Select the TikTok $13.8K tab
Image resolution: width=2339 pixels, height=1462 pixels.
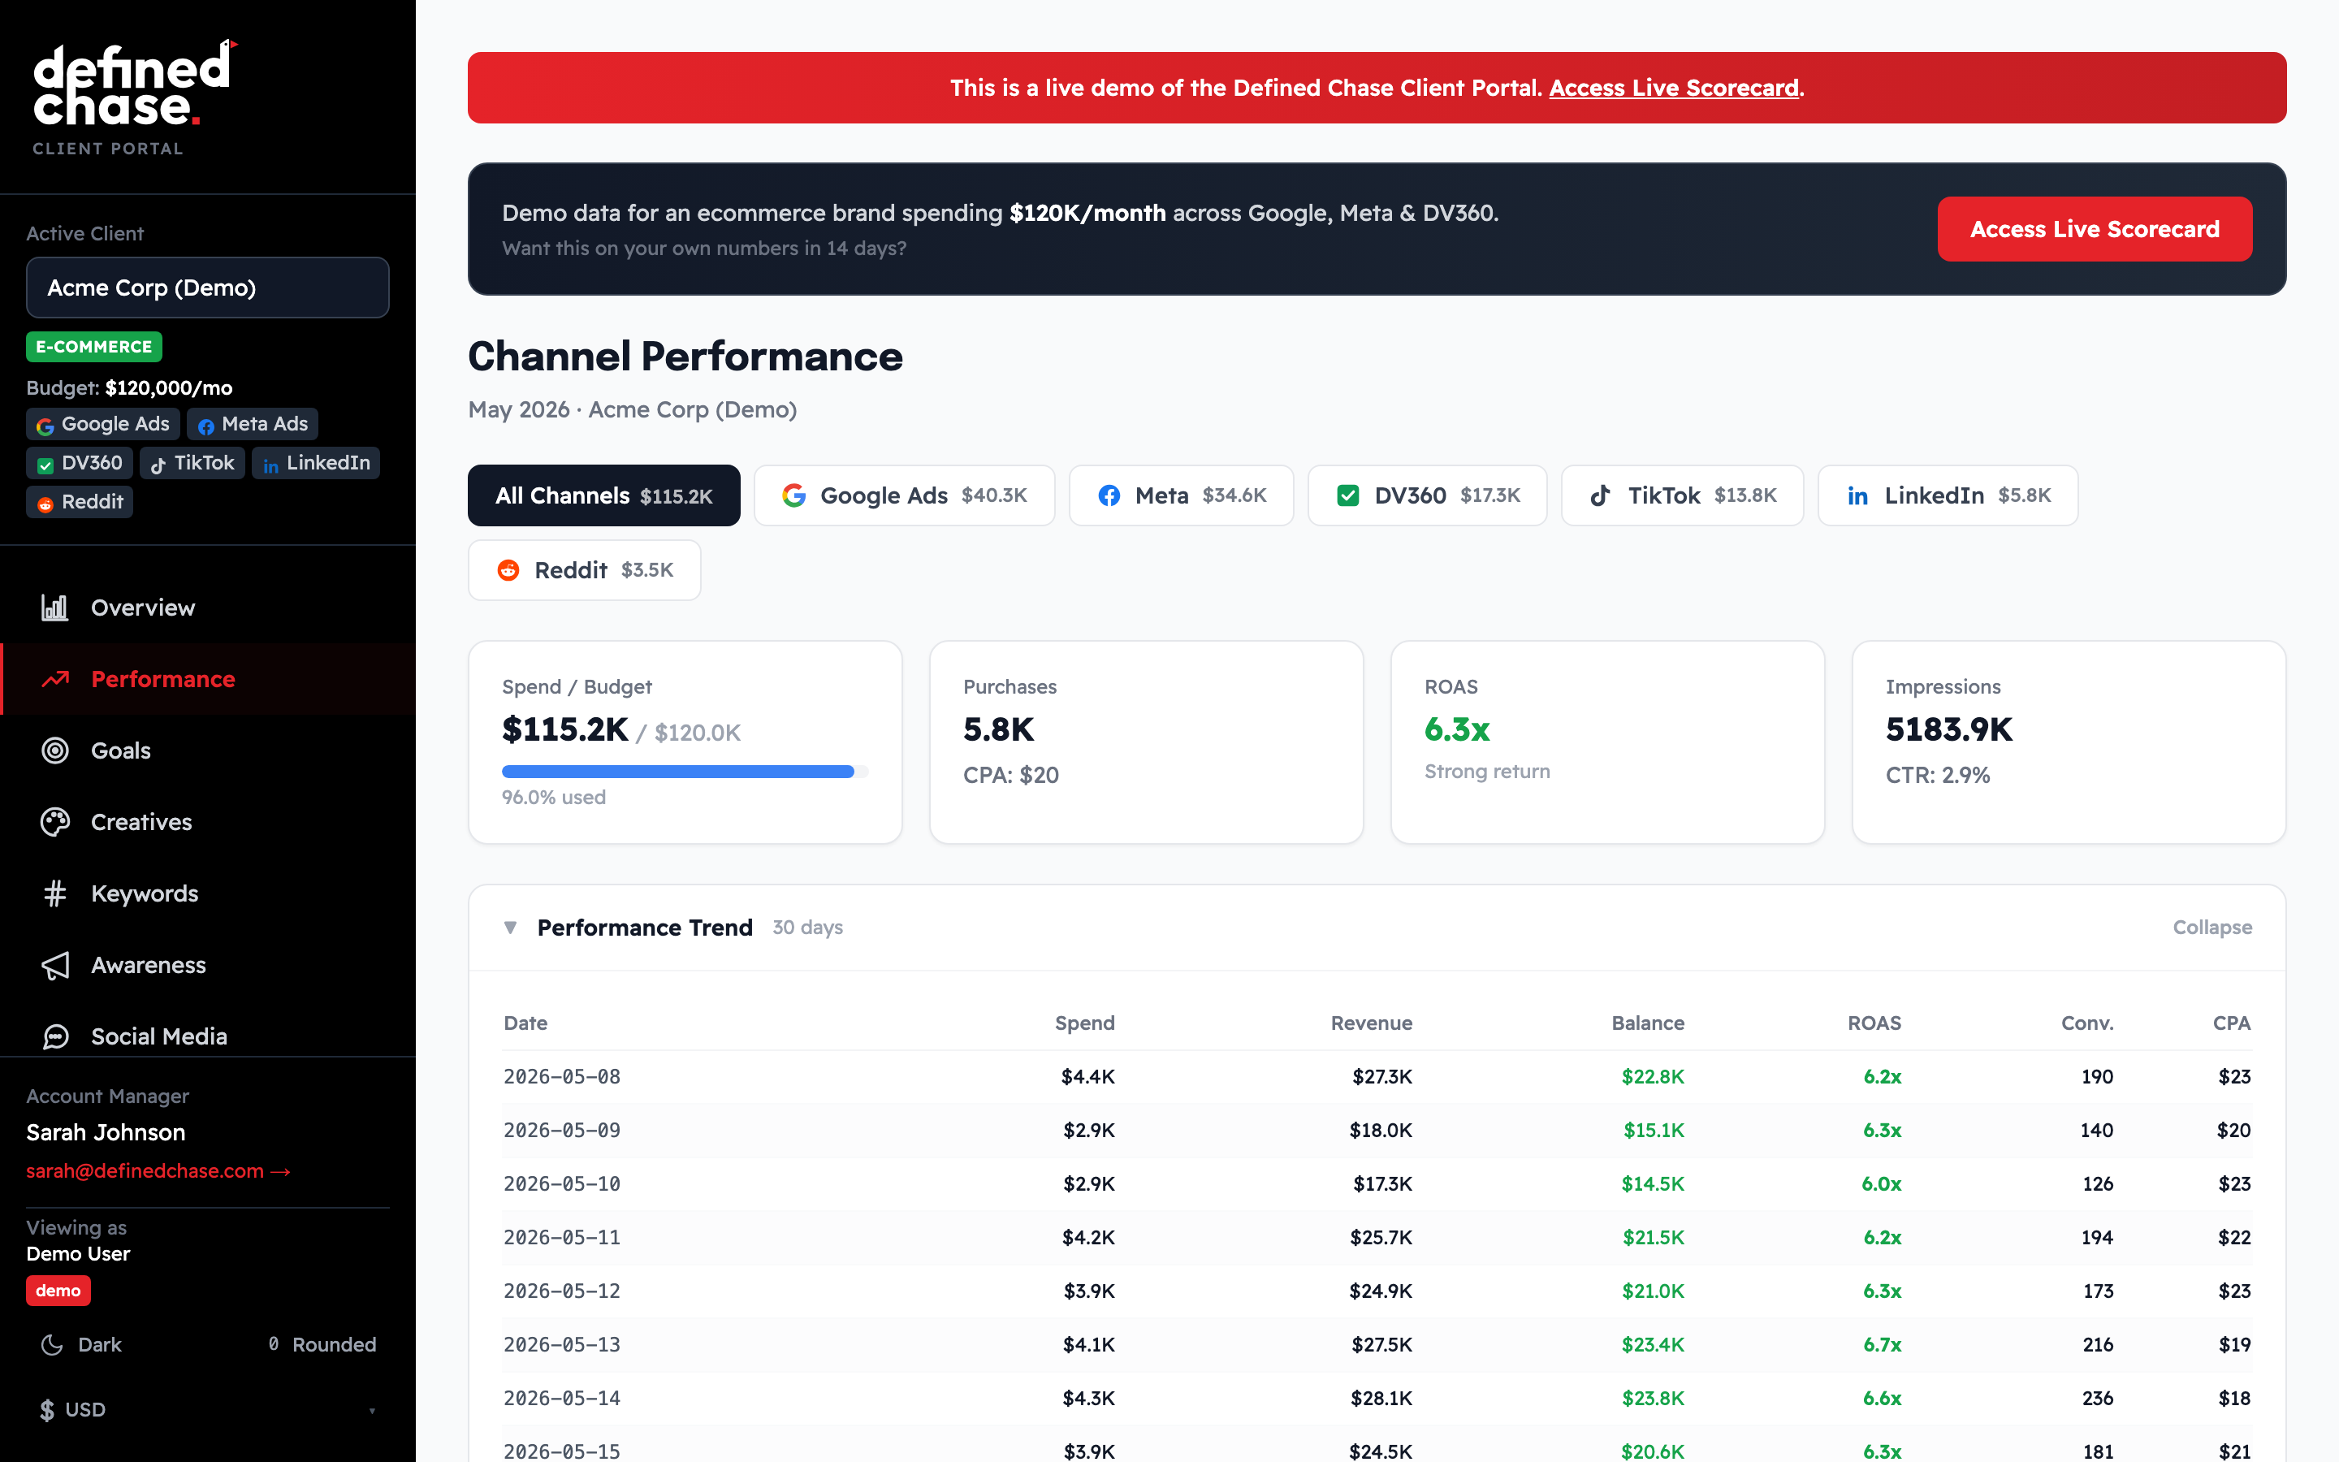point(1683,495)
